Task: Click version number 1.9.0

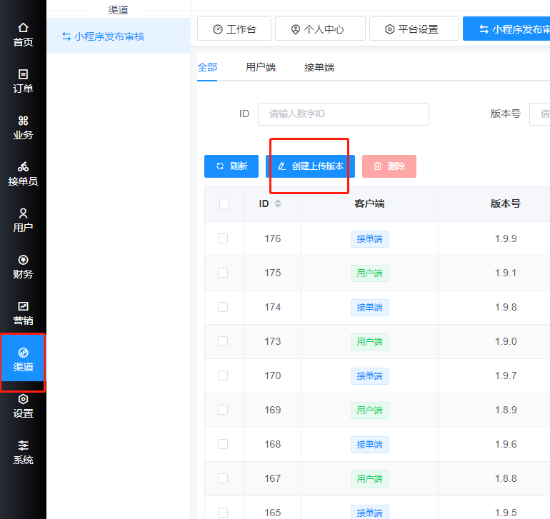Action: [506, 341]
